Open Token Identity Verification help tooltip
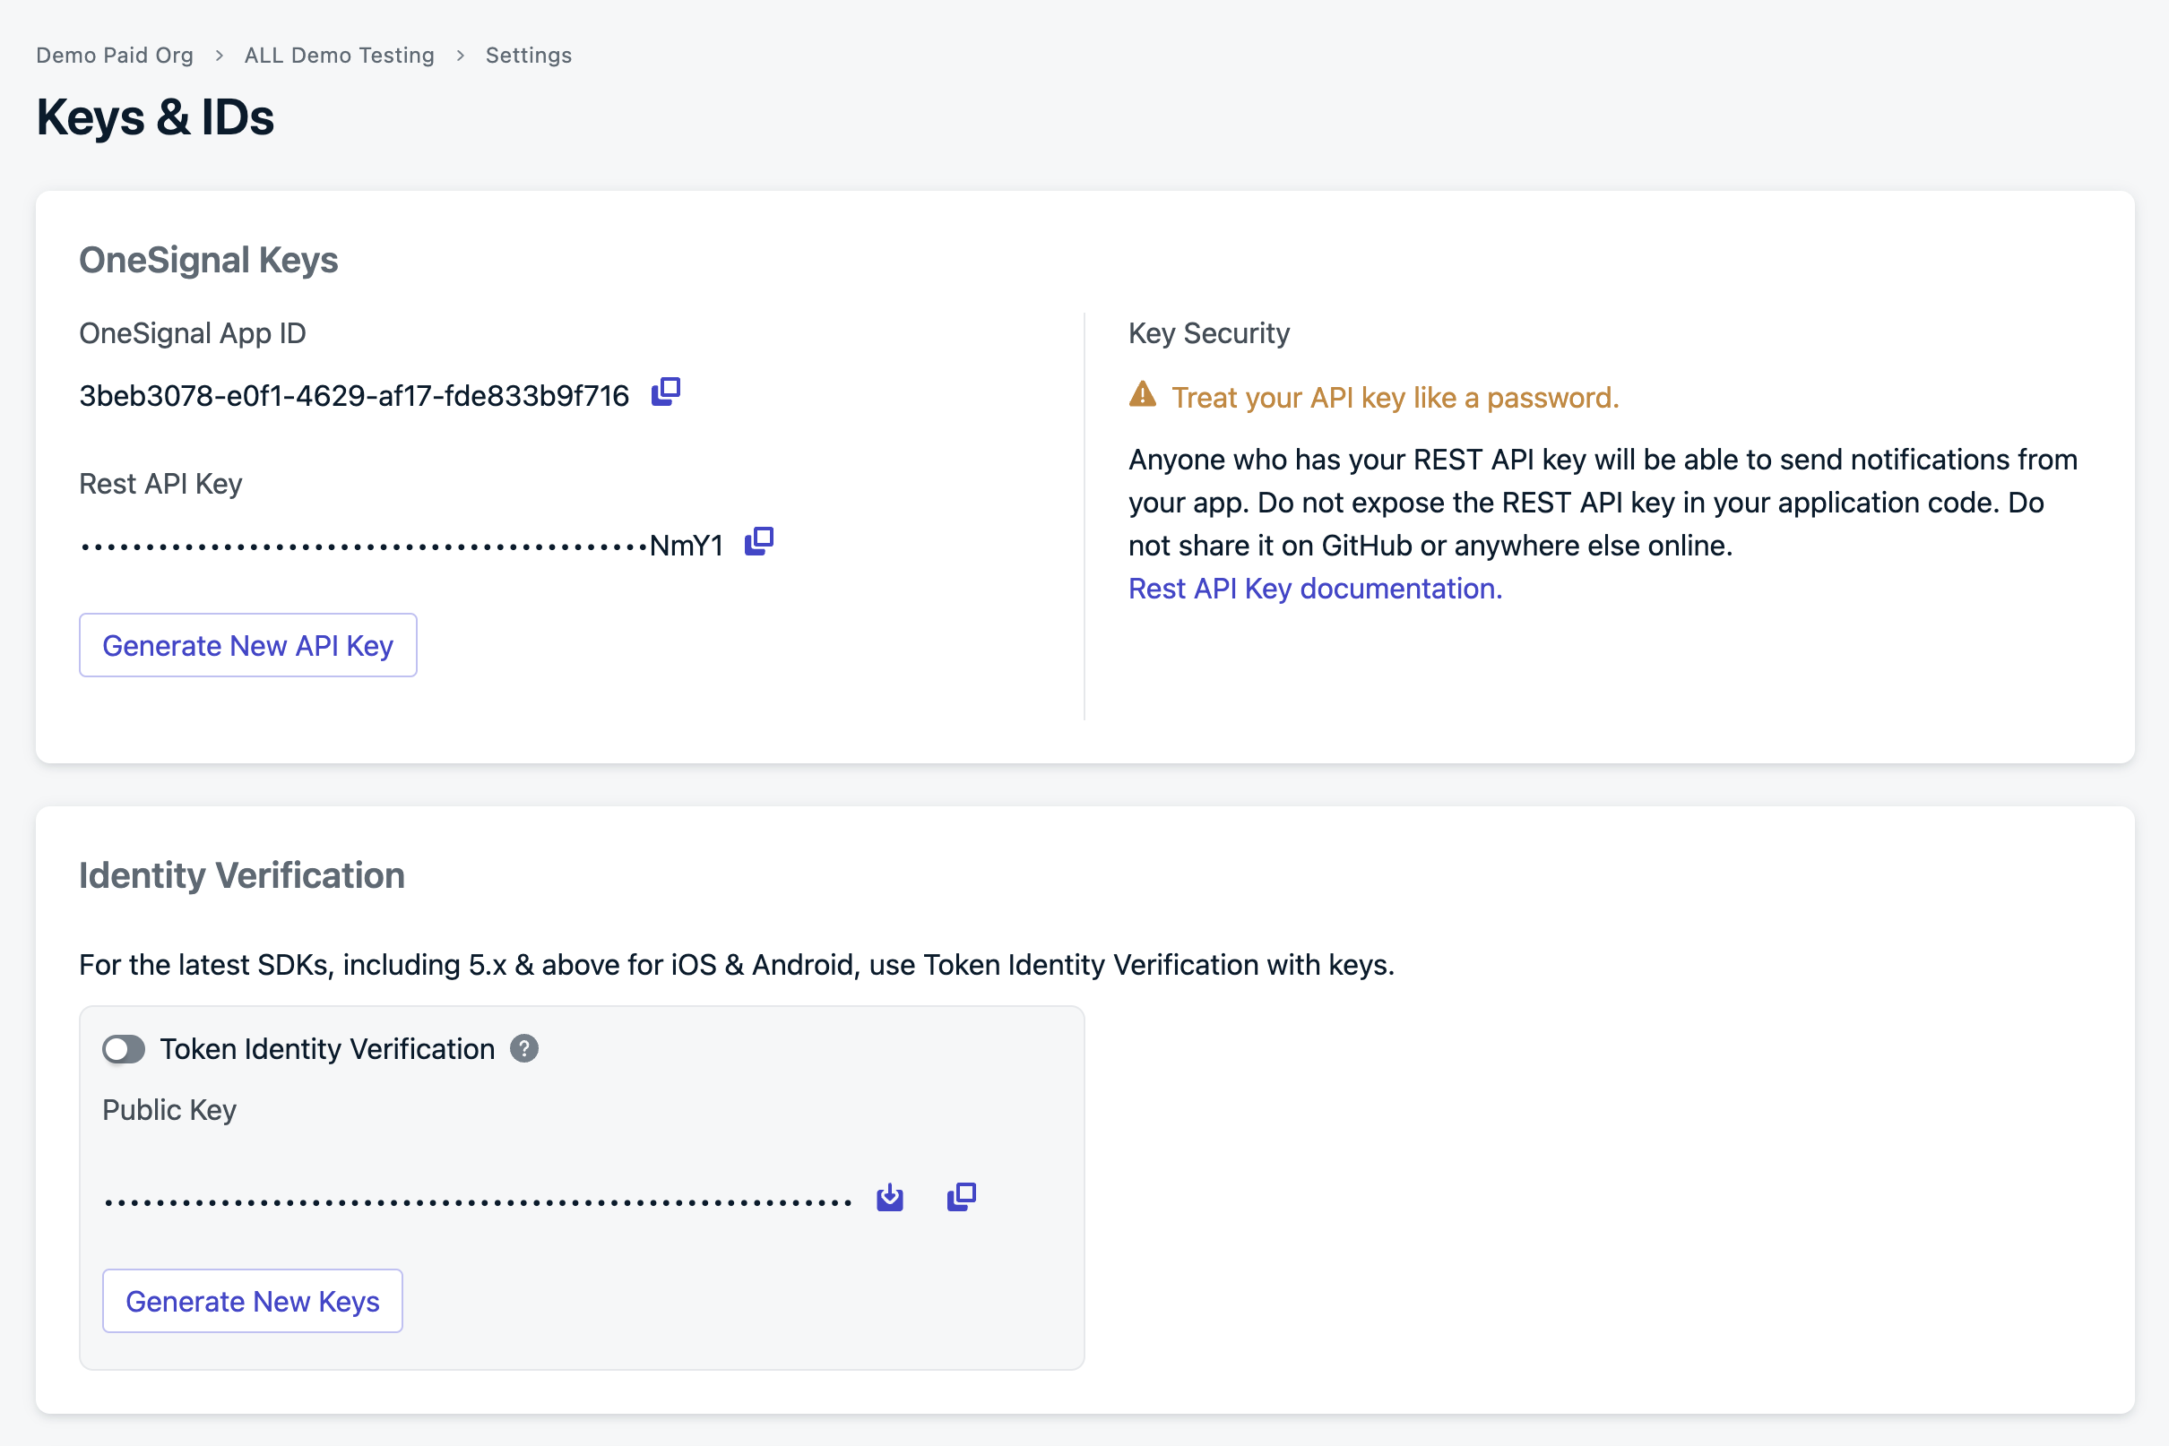The height and width of the screenshot is (1446, 2169). click(x=524, y=1048)
